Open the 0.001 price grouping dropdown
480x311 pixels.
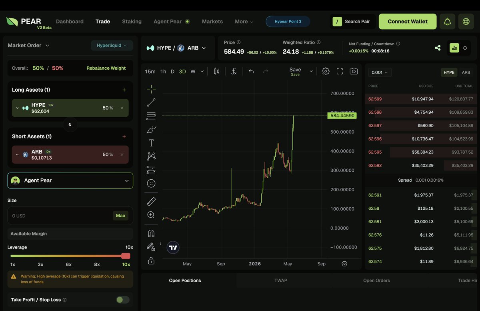coord(380,72)
